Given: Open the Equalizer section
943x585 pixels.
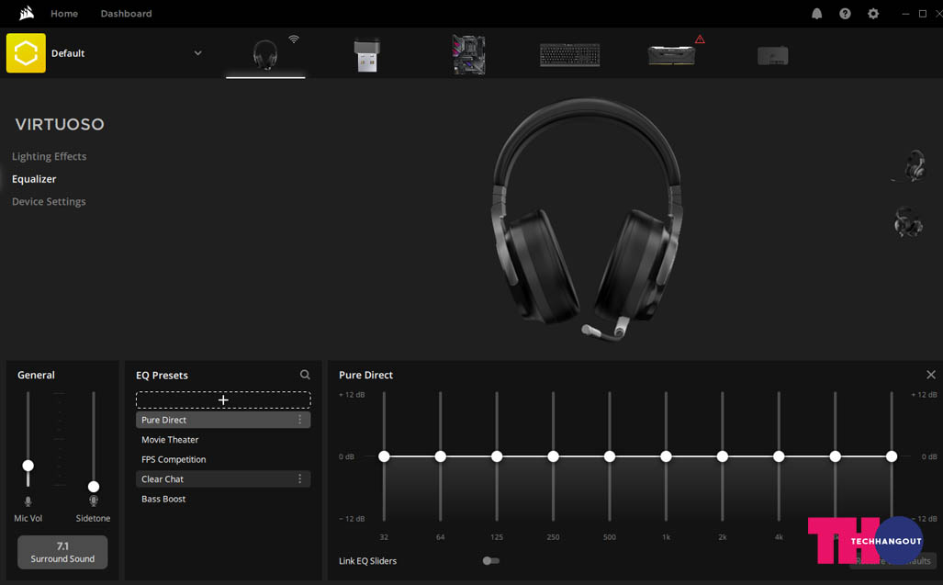Looking at the screenshot, I should (x=34, y=179).
